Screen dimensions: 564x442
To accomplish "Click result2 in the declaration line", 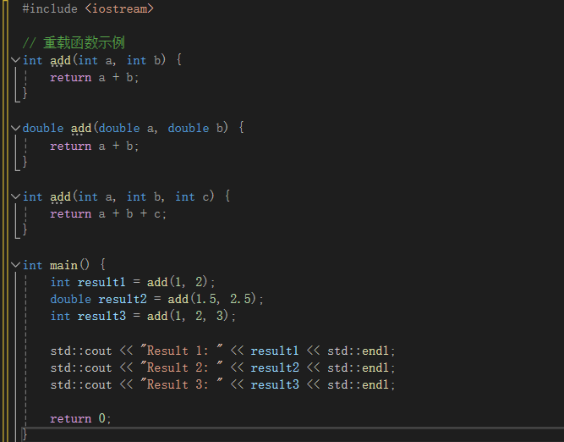I will point(123,299).
